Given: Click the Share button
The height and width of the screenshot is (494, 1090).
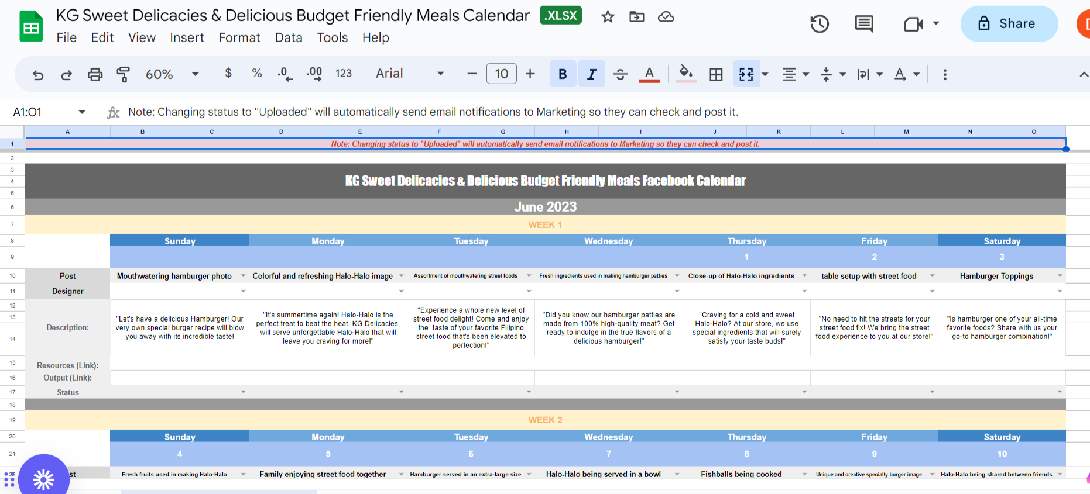Looking at the screenshot, I should (x=1009, y=24).
